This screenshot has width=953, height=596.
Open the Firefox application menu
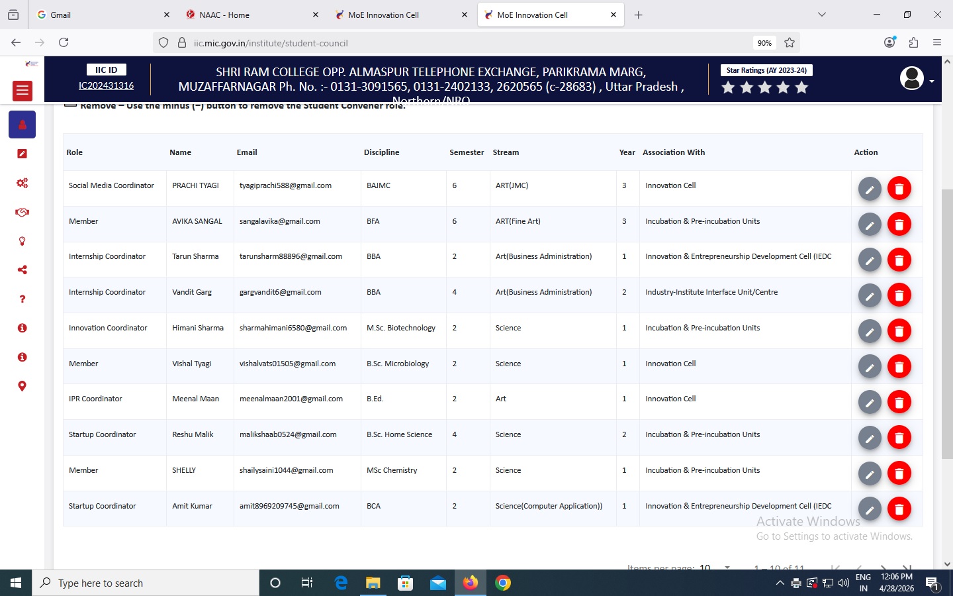tap(936, 42)
